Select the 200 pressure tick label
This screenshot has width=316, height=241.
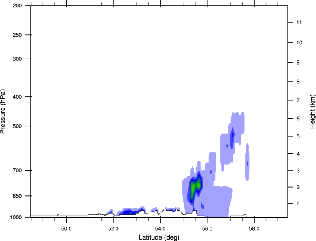click(17, 6)
